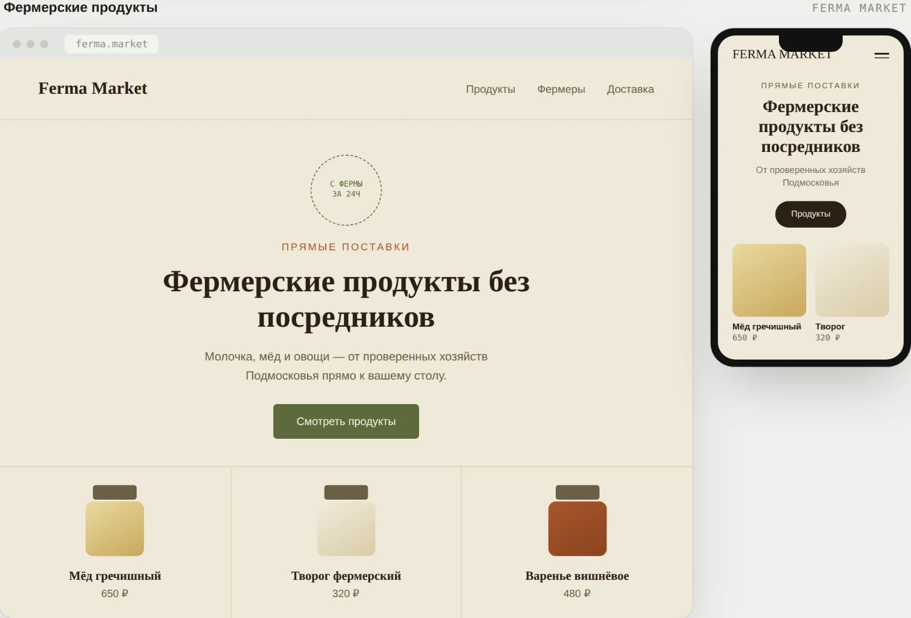Click the first gray browser window dot
The height and width of the screenshot is (618, 911).
point(17,44)
